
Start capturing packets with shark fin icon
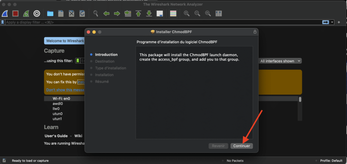[x=5, y=14]
